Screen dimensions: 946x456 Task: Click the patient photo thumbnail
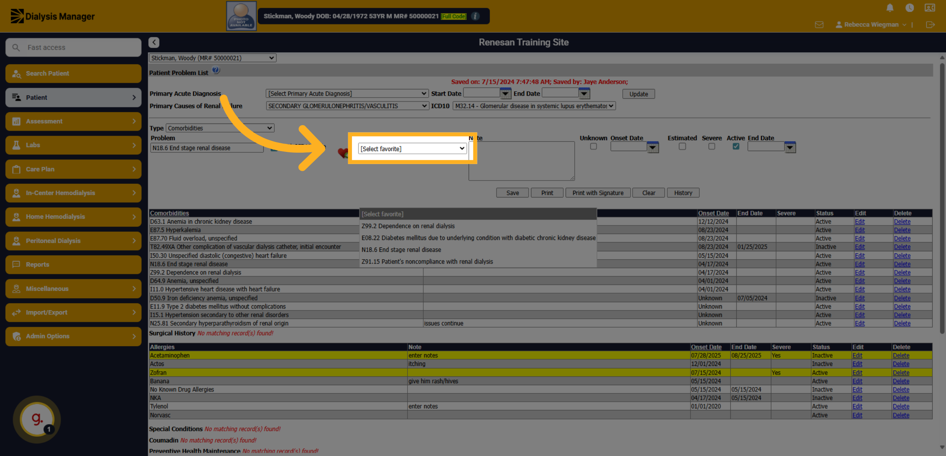(241, 16)
